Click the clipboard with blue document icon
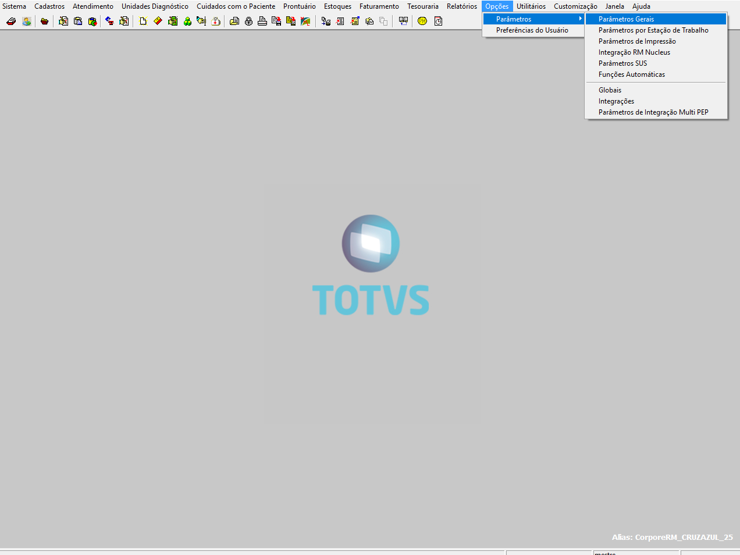Image resolution: width=740 pixels, height=555 pixels. click(x=78, y=21)
